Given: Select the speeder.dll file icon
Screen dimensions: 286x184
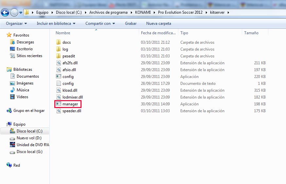Looking at the screenshot, I should coord(59,111).
